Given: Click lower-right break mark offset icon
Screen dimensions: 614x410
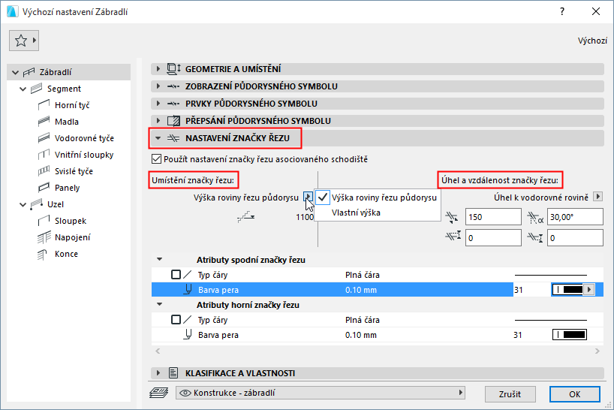Looking at the screenshot, I should 535,237.
